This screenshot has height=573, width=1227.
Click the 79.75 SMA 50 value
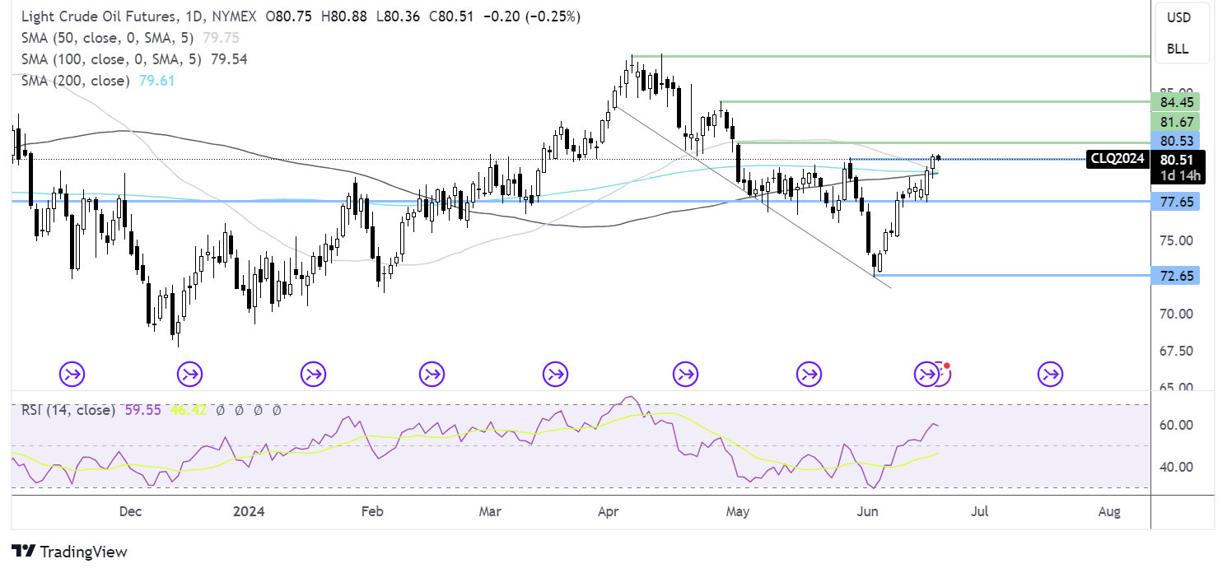pyautogui.click(x=221, y=37)
